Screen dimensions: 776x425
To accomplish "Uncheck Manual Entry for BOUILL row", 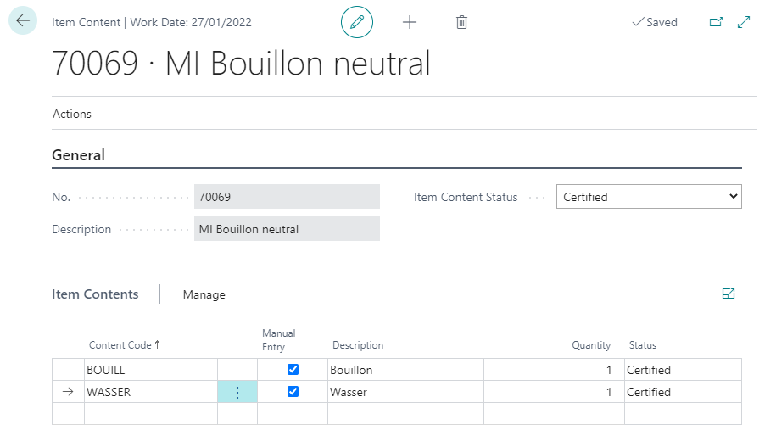I will click(293, 370).
